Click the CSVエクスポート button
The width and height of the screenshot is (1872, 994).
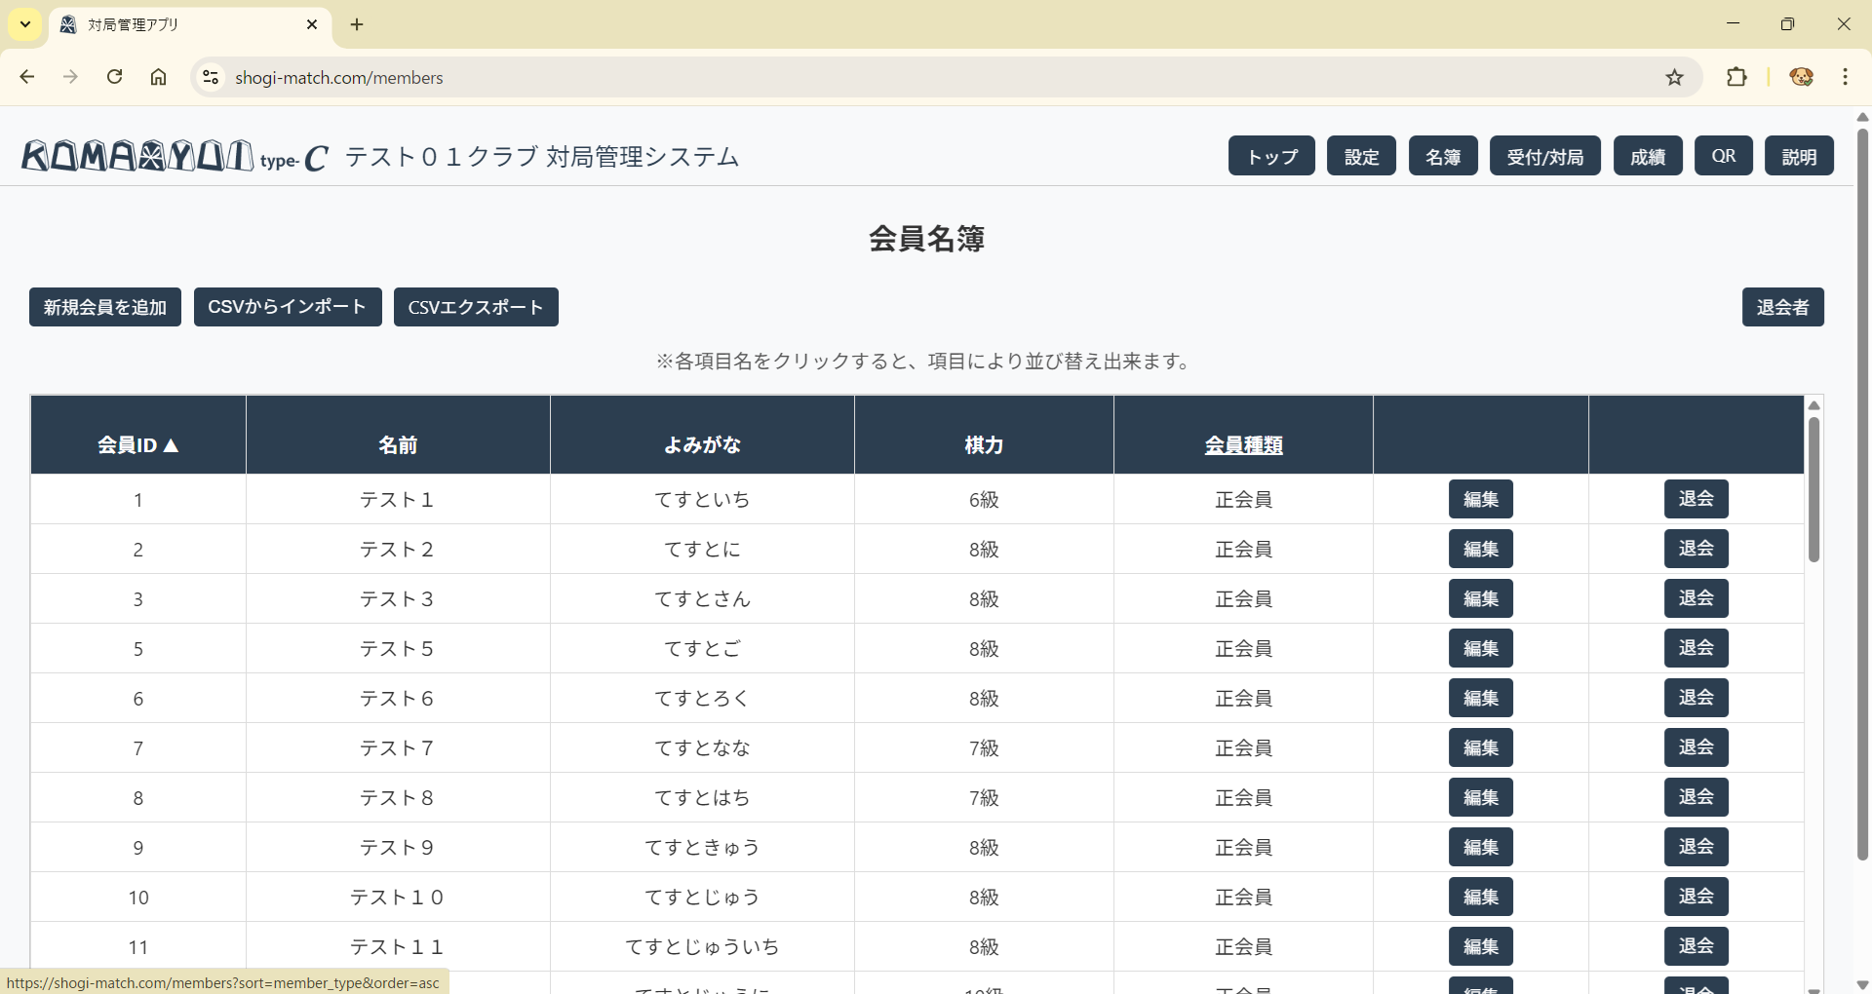476,307
